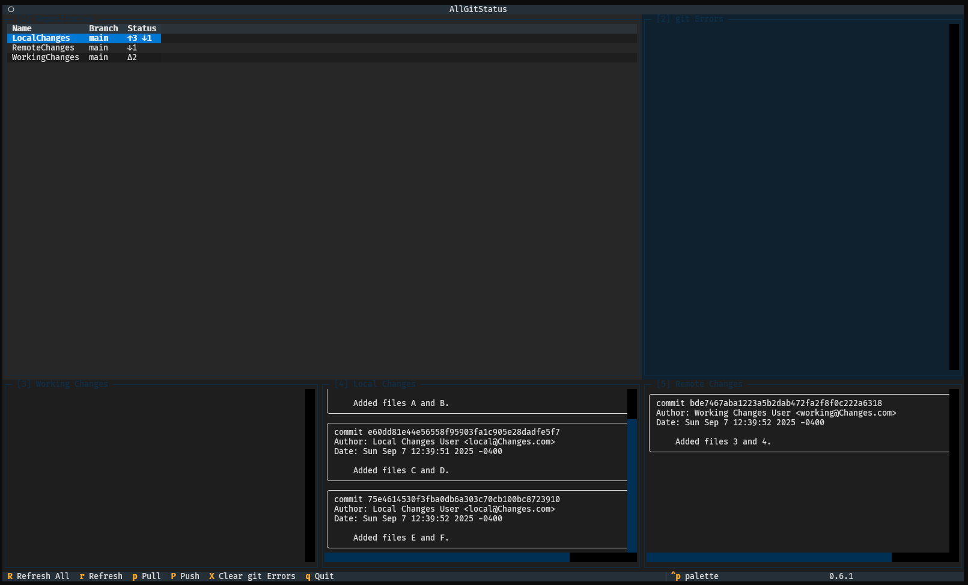Click the lowercase r Refresh footer command
The width and height of the screenshot is (968, 585).
(101, 576)
